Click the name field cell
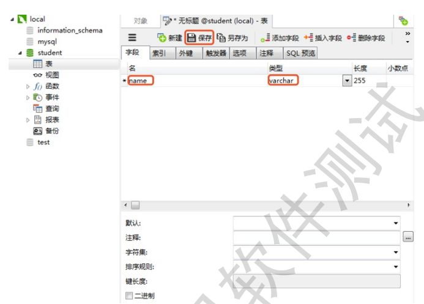 [198, 81]
